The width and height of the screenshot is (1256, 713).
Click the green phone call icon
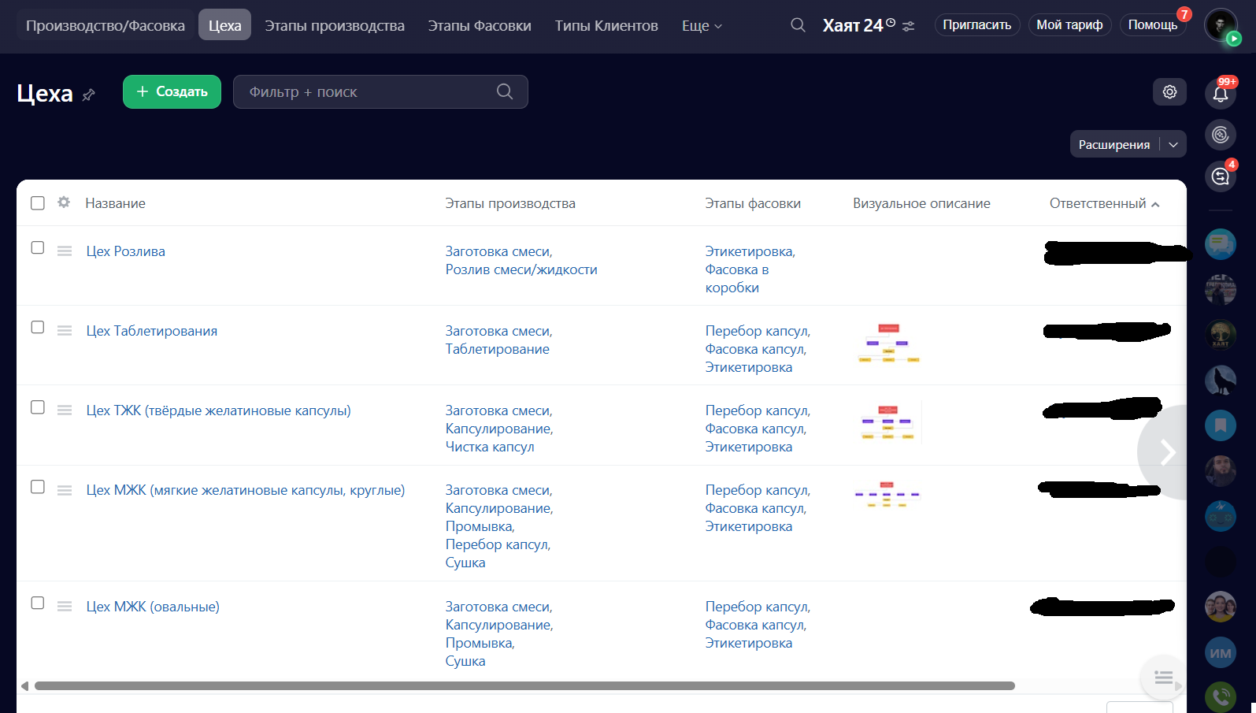[1220, 696]
